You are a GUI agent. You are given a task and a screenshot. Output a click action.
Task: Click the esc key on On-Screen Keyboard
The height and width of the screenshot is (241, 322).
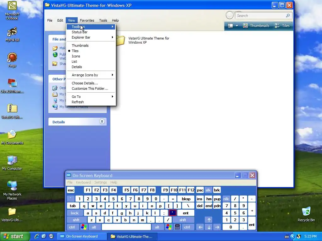tap(71, 190)
